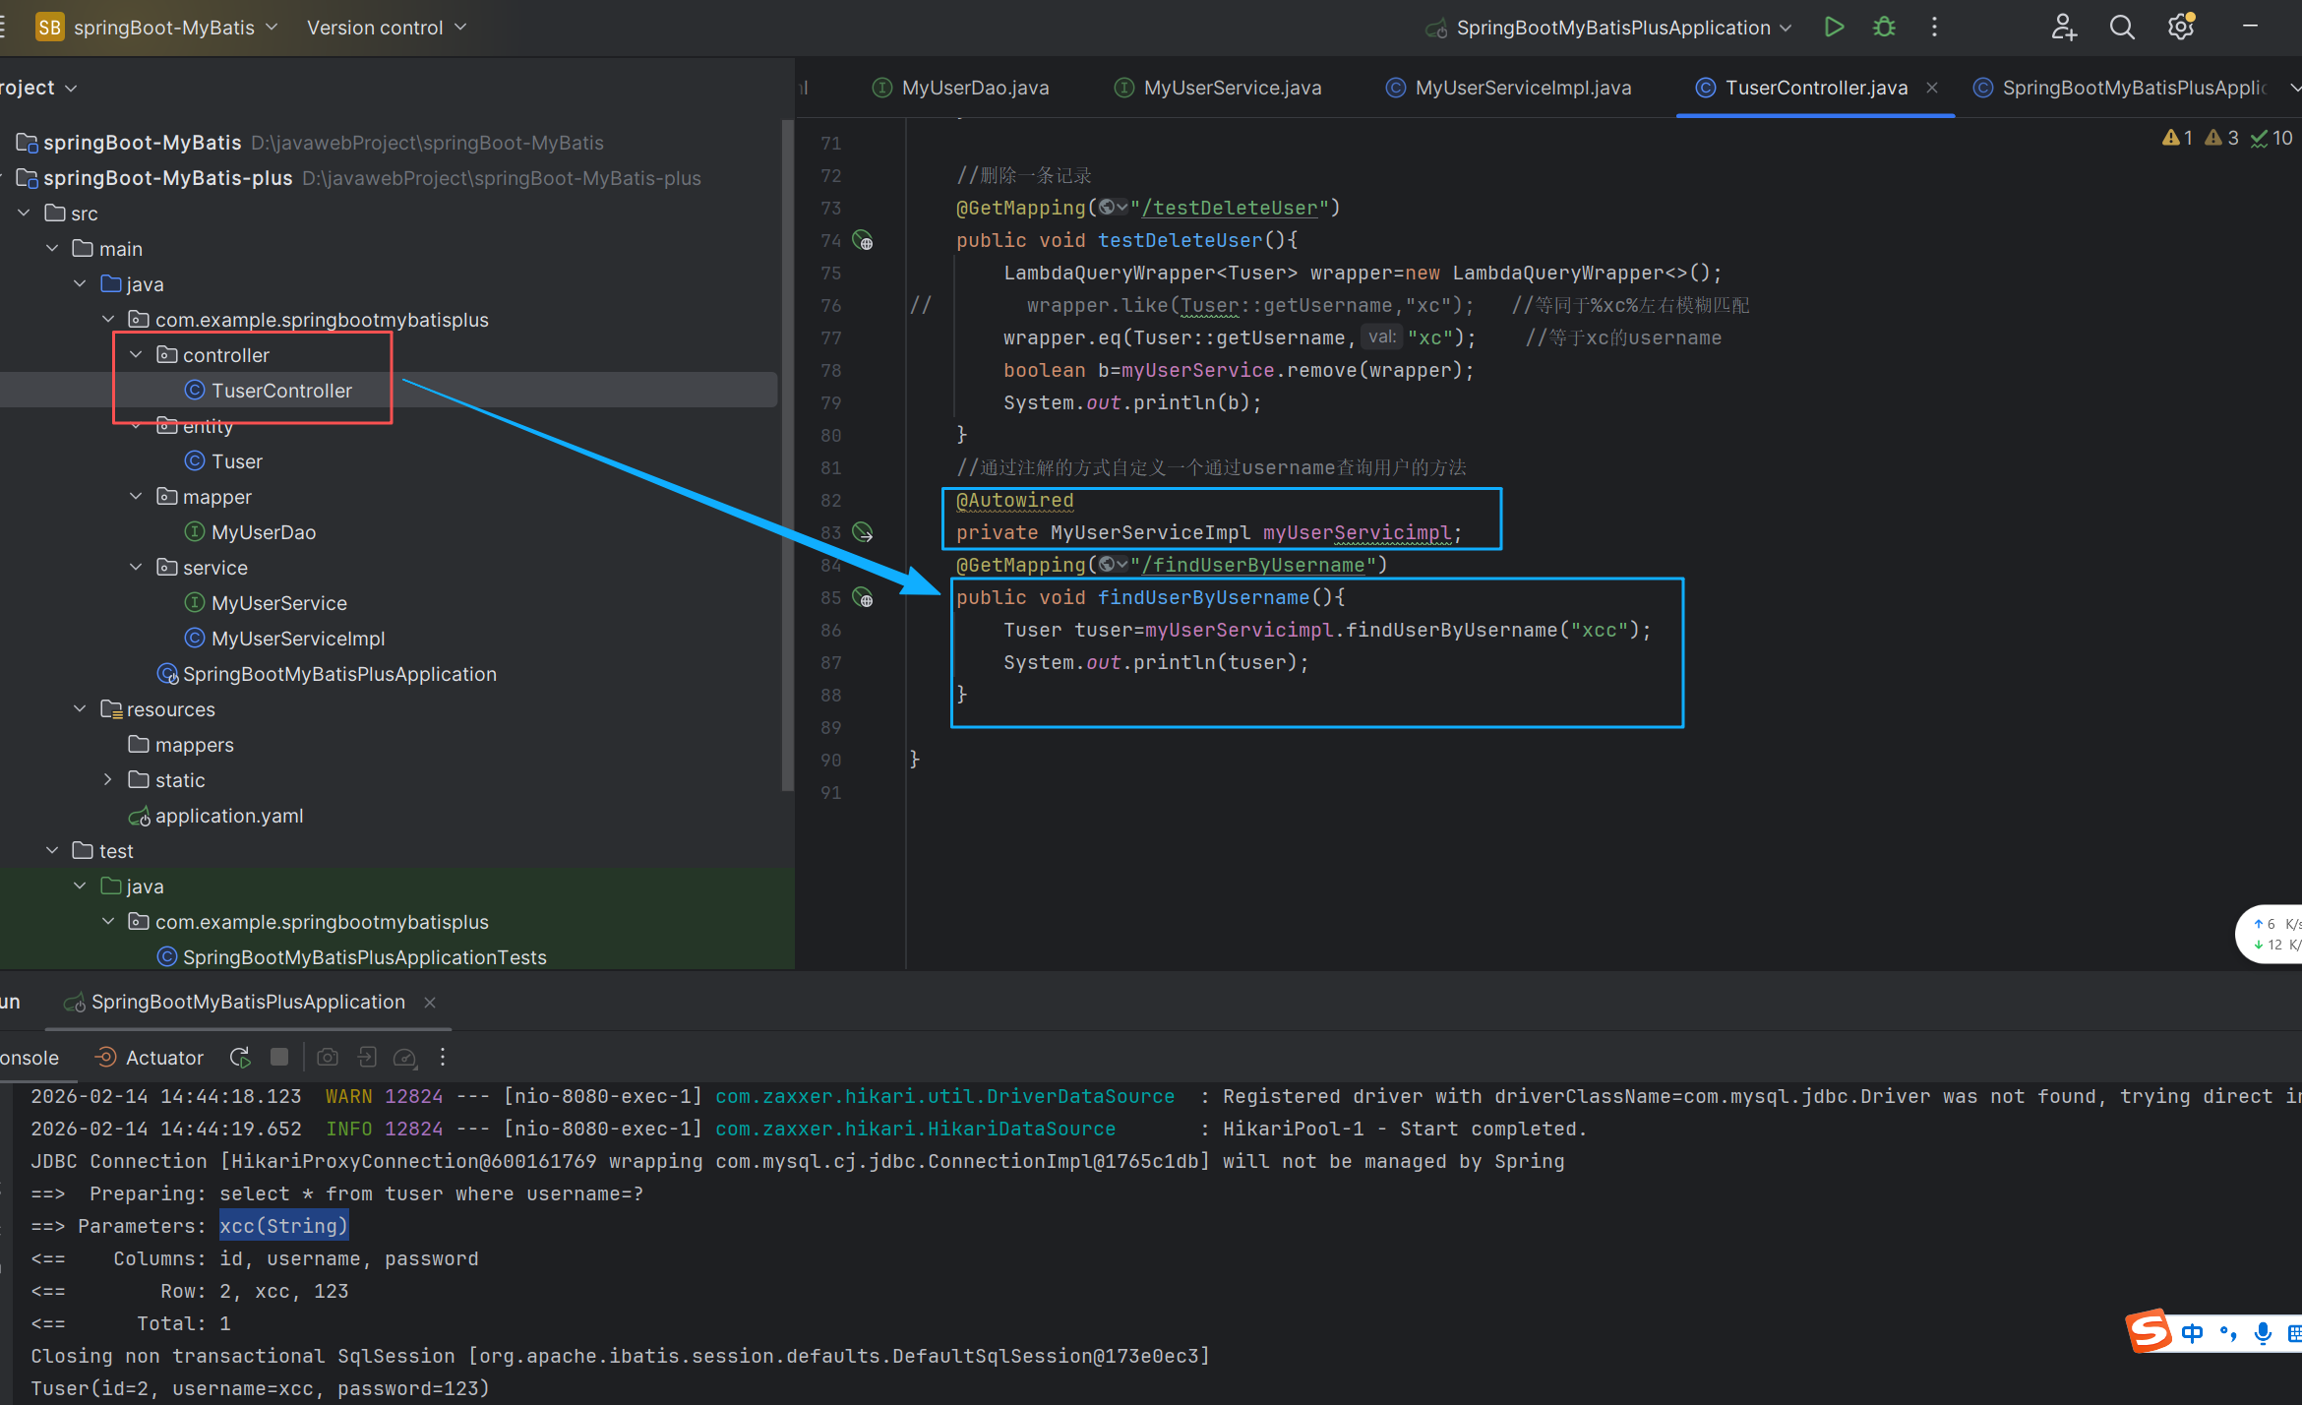Open IDE settings gear icon
The height and width of the screenshot is (1405, 2302).
(x=2180, y=28)
